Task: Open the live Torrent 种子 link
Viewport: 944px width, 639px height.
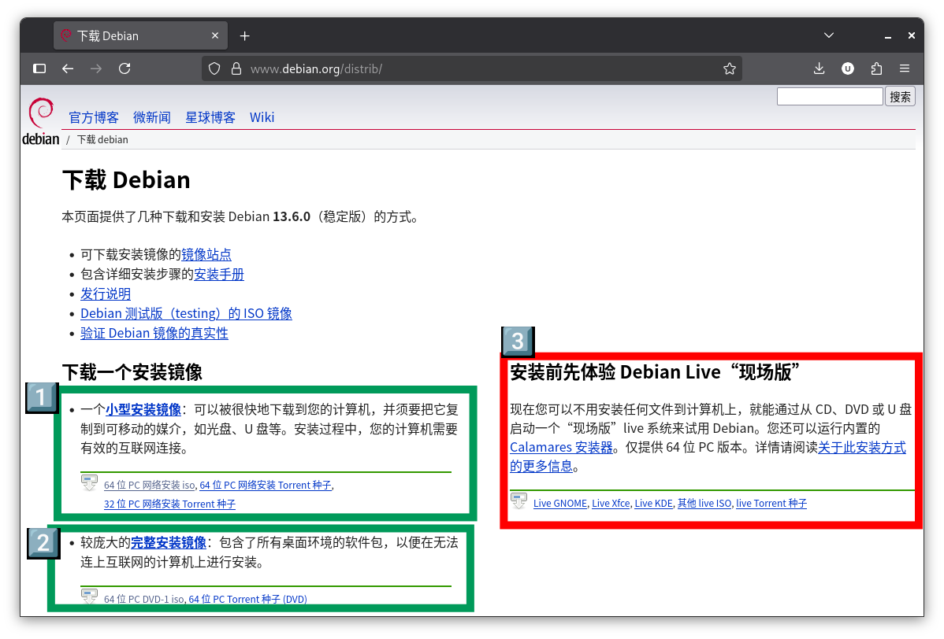Action: (x=771, y=503)
